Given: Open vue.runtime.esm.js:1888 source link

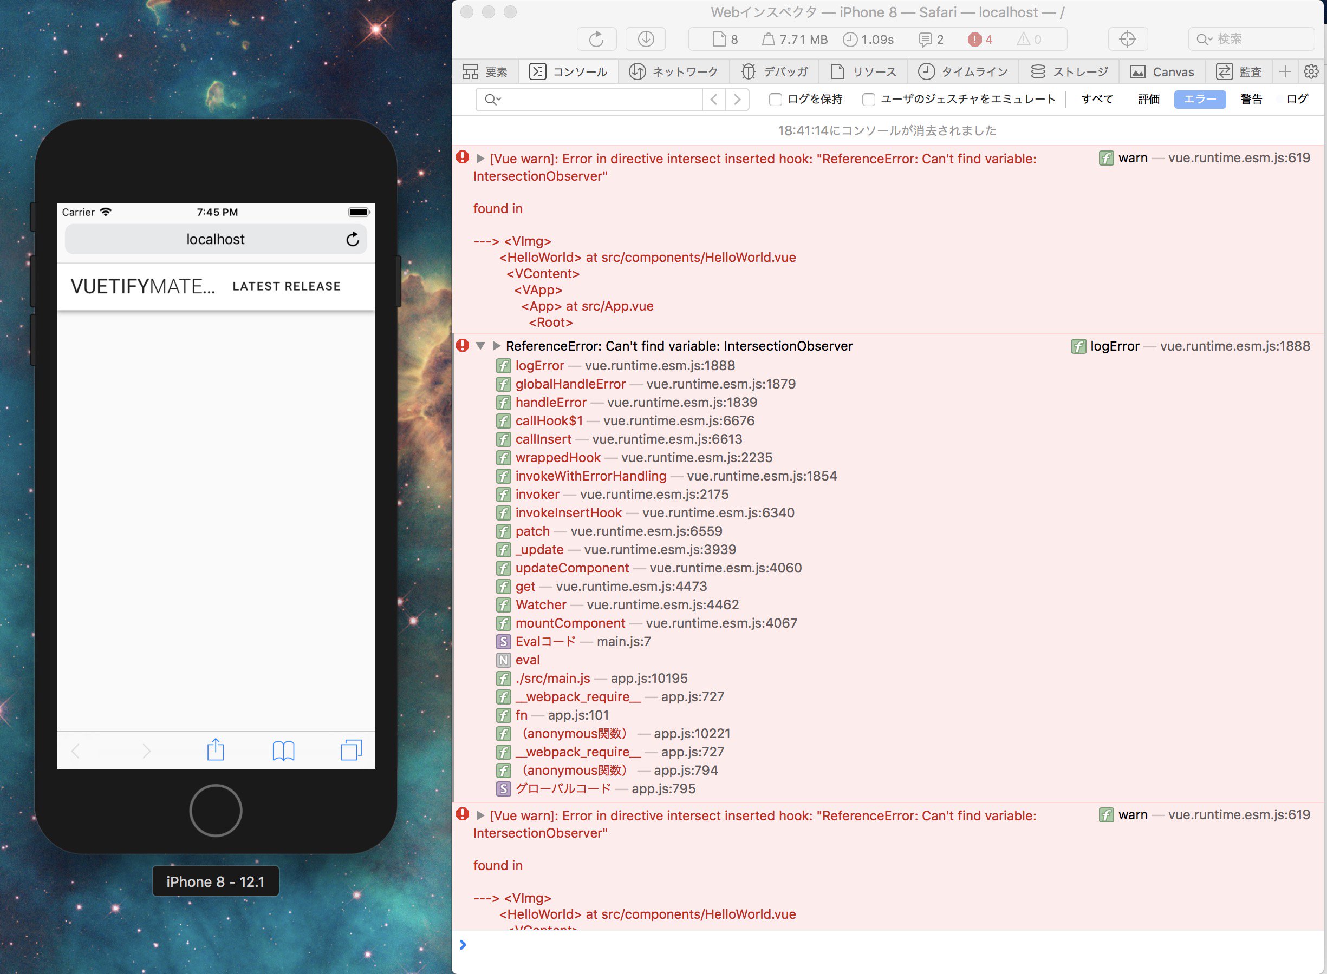Looking at the screenshot, I should click(1234, 346).
